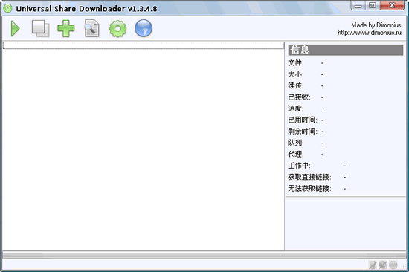The width and height of the screenshot is (409, 272).
Task: Click the 无法获取链接: label
Action: pyautogui.click(x=309, y=188)
